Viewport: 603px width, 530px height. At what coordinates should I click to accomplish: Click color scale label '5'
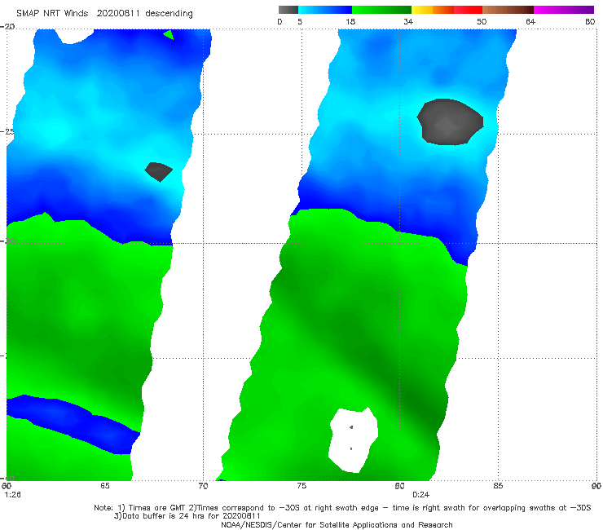coord(300,21)
